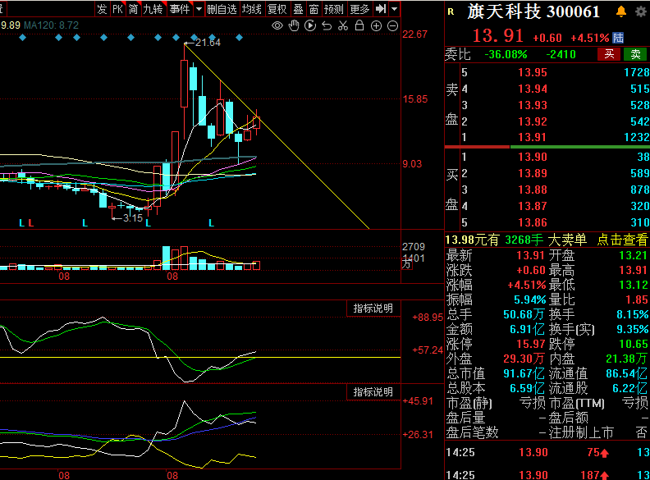Open the 更多 more menu
Screen dimensions: 650x480
[x=359, y=9]
